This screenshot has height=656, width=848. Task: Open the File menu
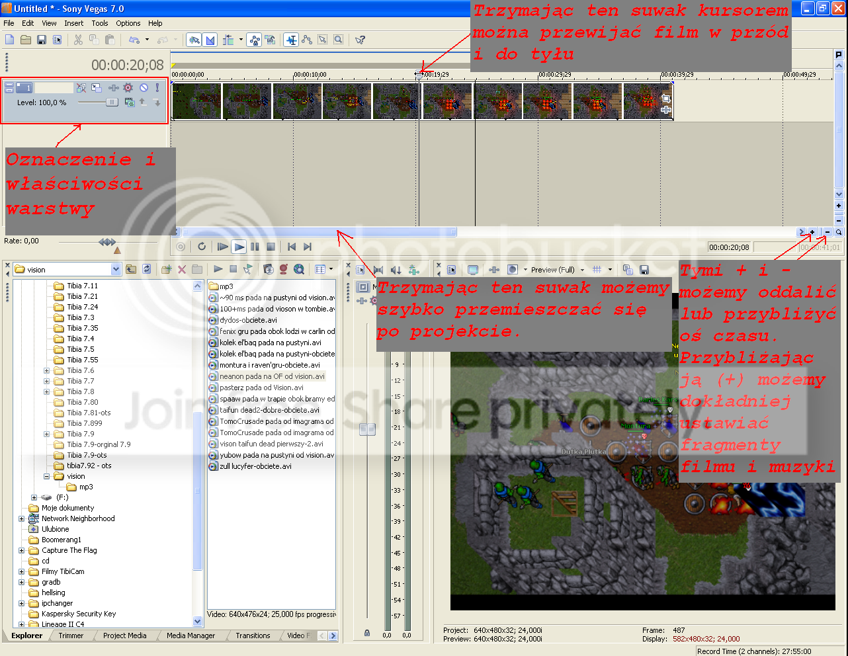[9, 23]
